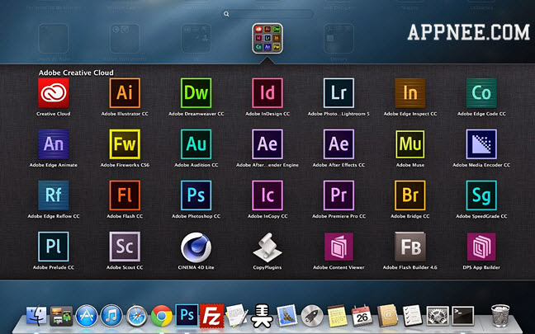535x334 pixels.
Task: Launch FileZilla from the Dock
Action: [212, 316]
